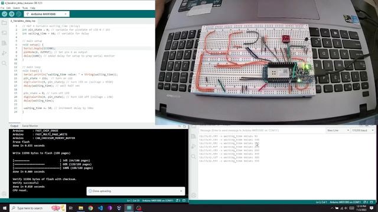Open the 115200 baud rate dropdown
This screenshot has height=212, width=378.
pyautogui.click(x=363, y=130)
